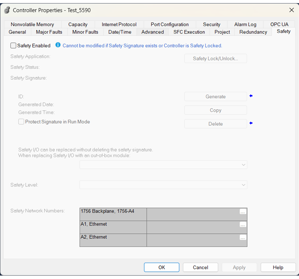The image size is (299, 279).
Task: Switch to the Date/Time tab
Action: pos(120,32)
